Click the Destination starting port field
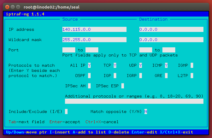Viewport: 212px width, 138px height. tap(146, 50)
